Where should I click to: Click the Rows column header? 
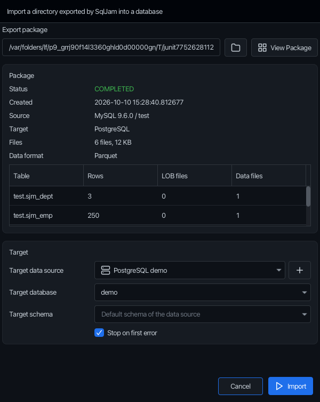(121, 176)
